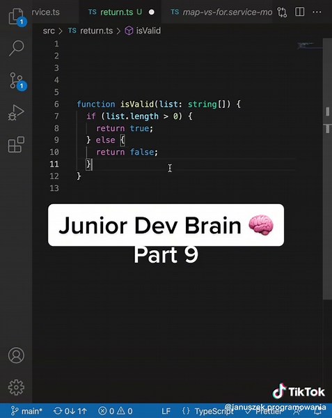This screenshot has width=332, height=418.
Task: Select the TypeScript language mode
Action: (x=214, y=411)
